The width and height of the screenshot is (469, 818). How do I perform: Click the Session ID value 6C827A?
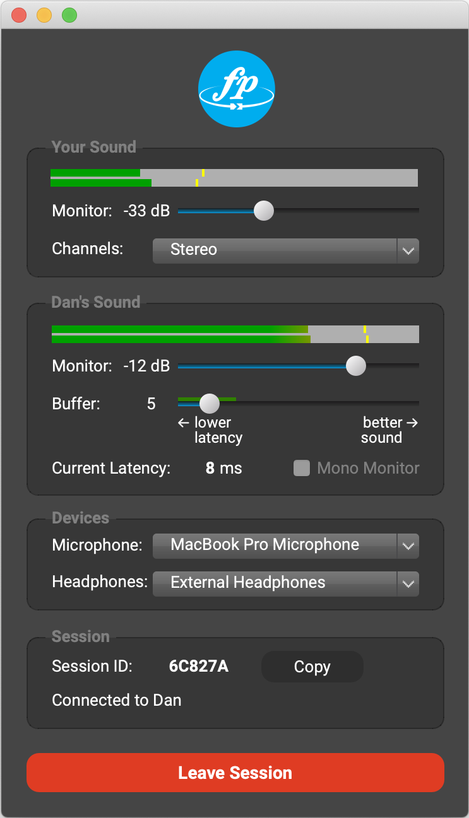coord(199,667)
